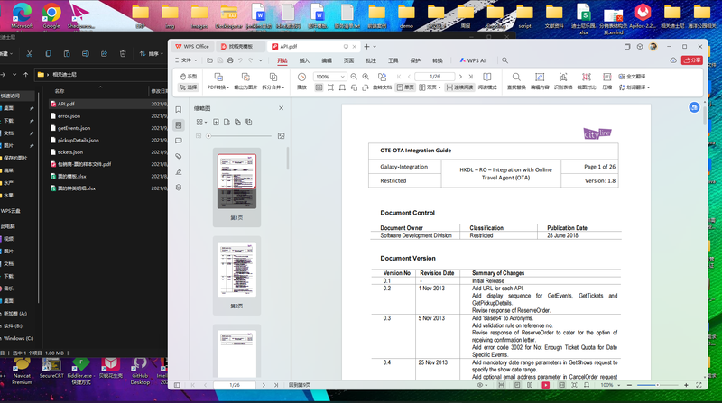Adjust the status bar zoom slider
Image resolution: width=722 pixels, height=403 pixels.
click(x=658, y=385)
